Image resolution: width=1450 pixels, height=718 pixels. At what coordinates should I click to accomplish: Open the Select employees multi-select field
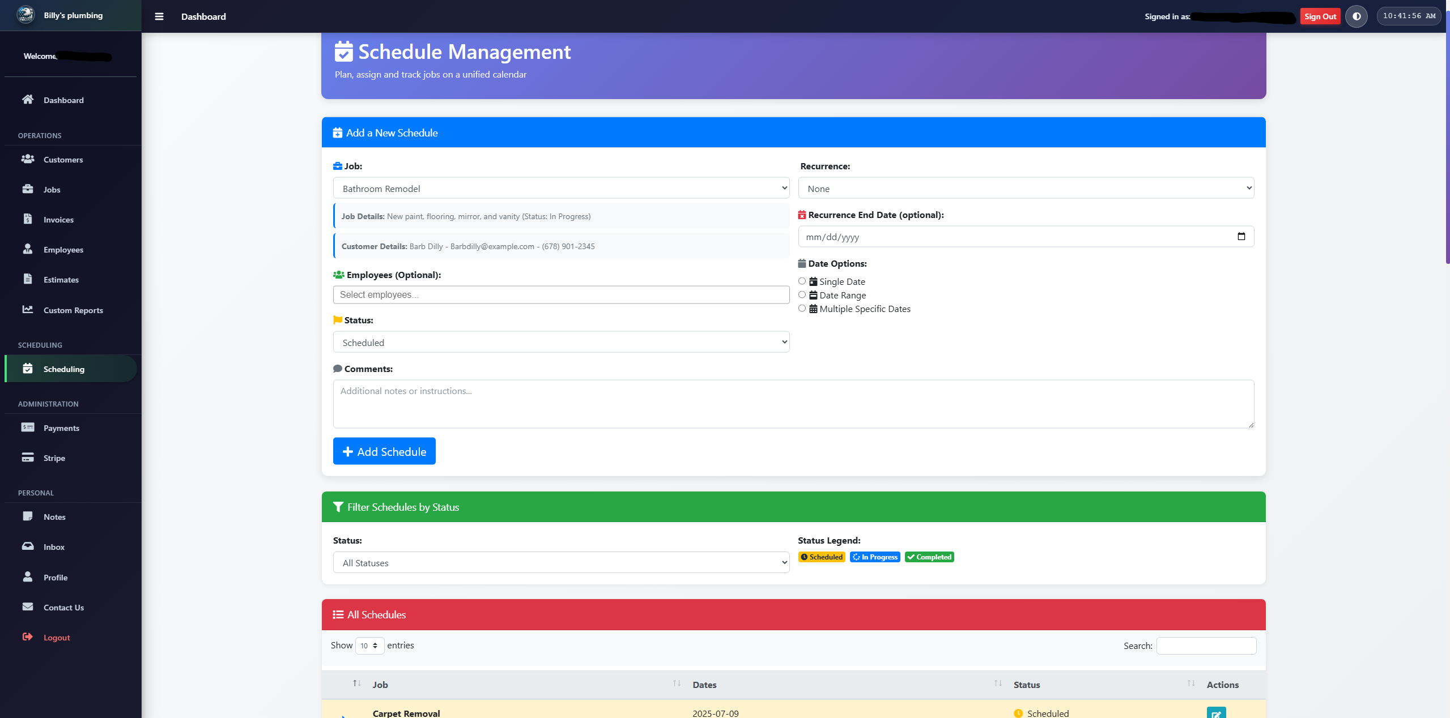[561, 294]
